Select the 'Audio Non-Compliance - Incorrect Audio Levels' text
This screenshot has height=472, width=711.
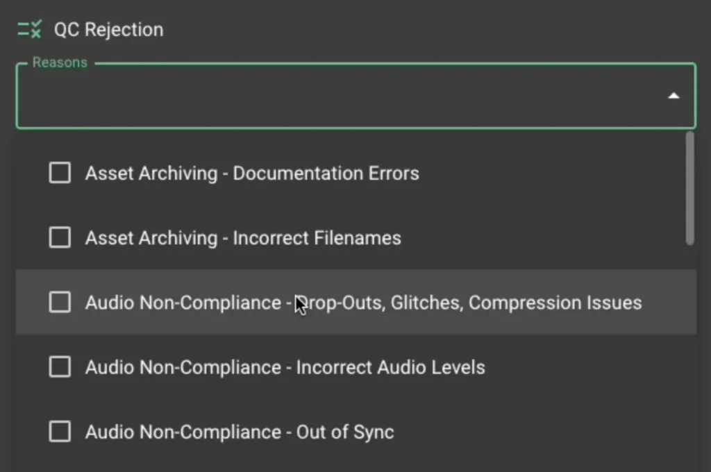click(x=285, y=367)
